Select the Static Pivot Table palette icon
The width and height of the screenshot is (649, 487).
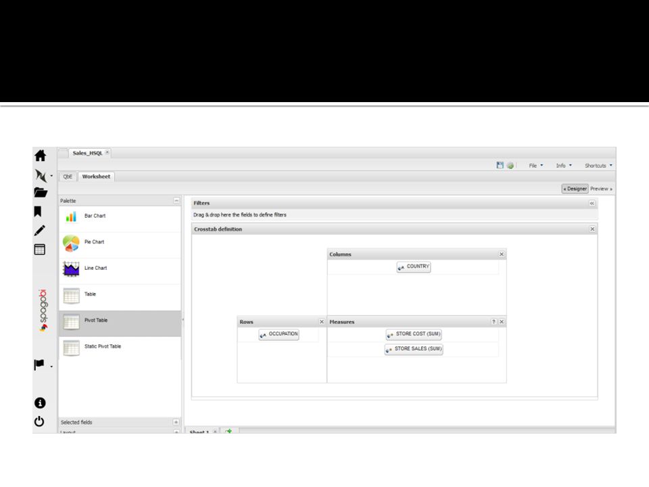pyautogui.click(x=71, y=348)
